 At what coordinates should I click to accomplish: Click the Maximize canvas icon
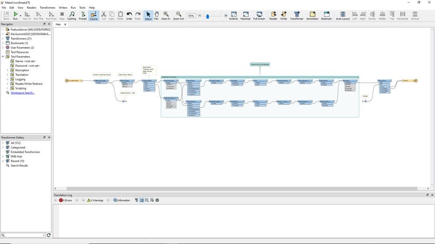pyautogui.click(x=245, y=16)
